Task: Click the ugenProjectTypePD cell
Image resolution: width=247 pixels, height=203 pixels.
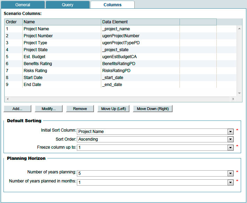Action: [x=140, y=43]
